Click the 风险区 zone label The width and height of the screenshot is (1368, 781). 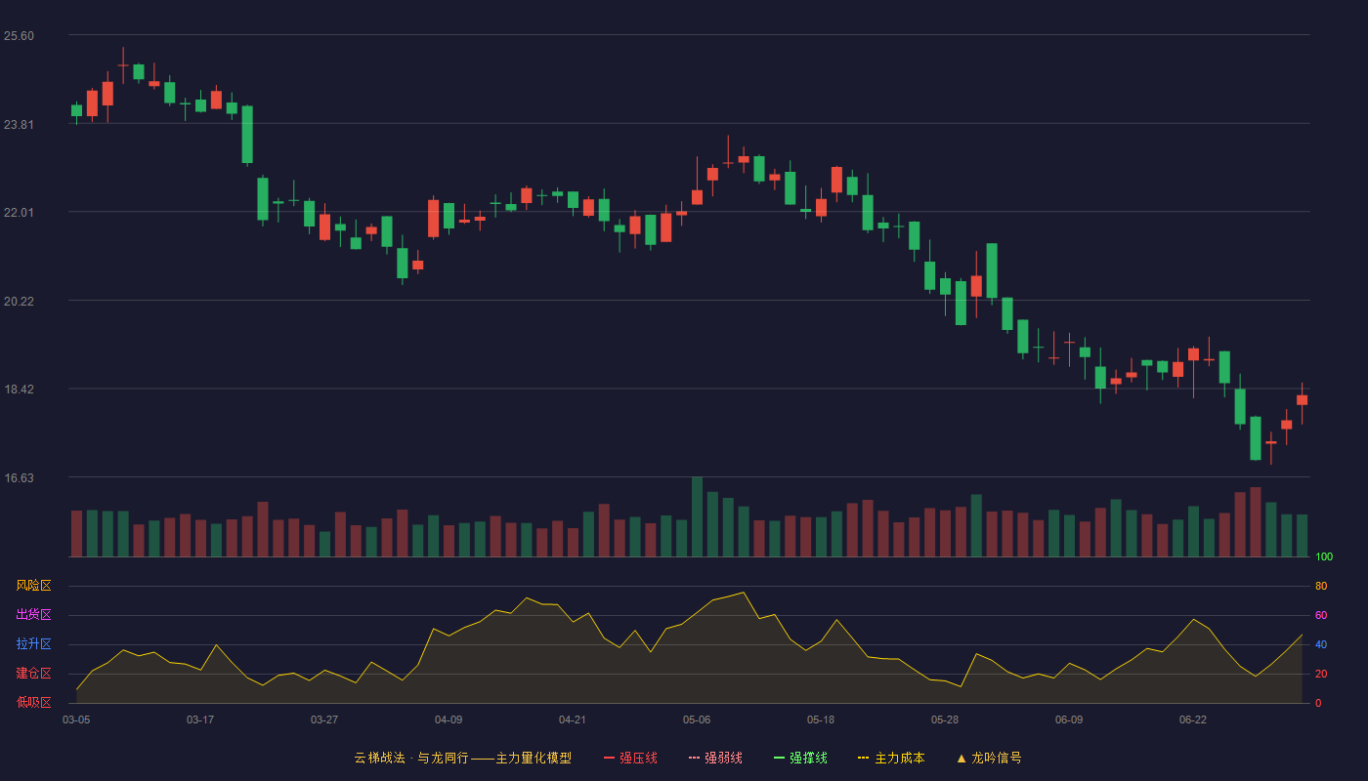pos(33,586)
